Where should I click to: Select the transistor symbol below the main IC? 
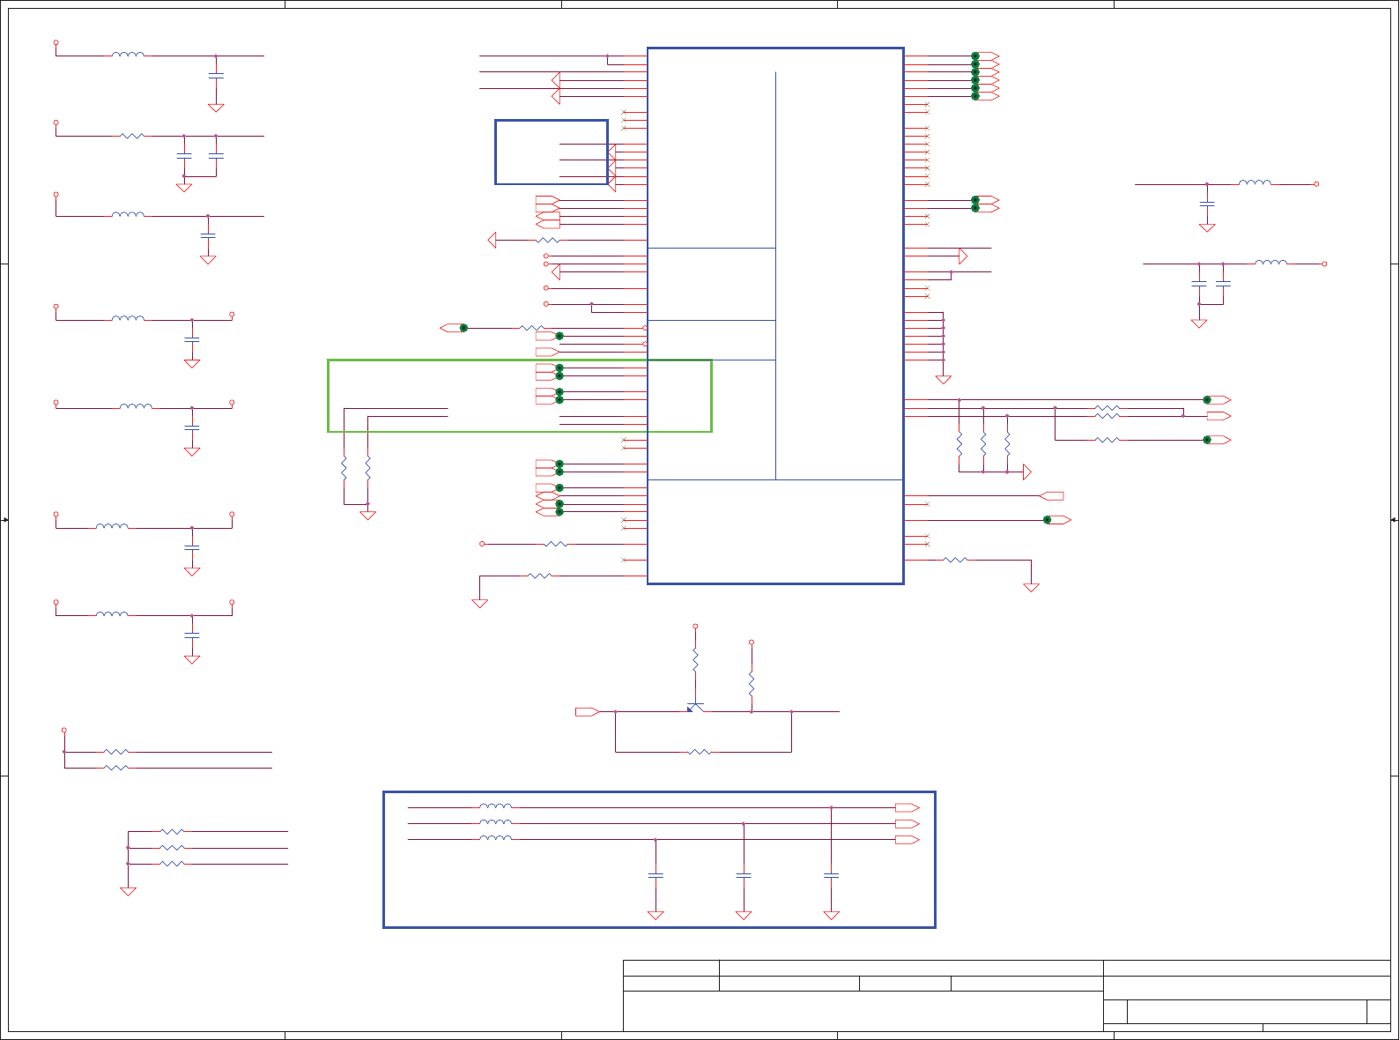coord(695,707)
